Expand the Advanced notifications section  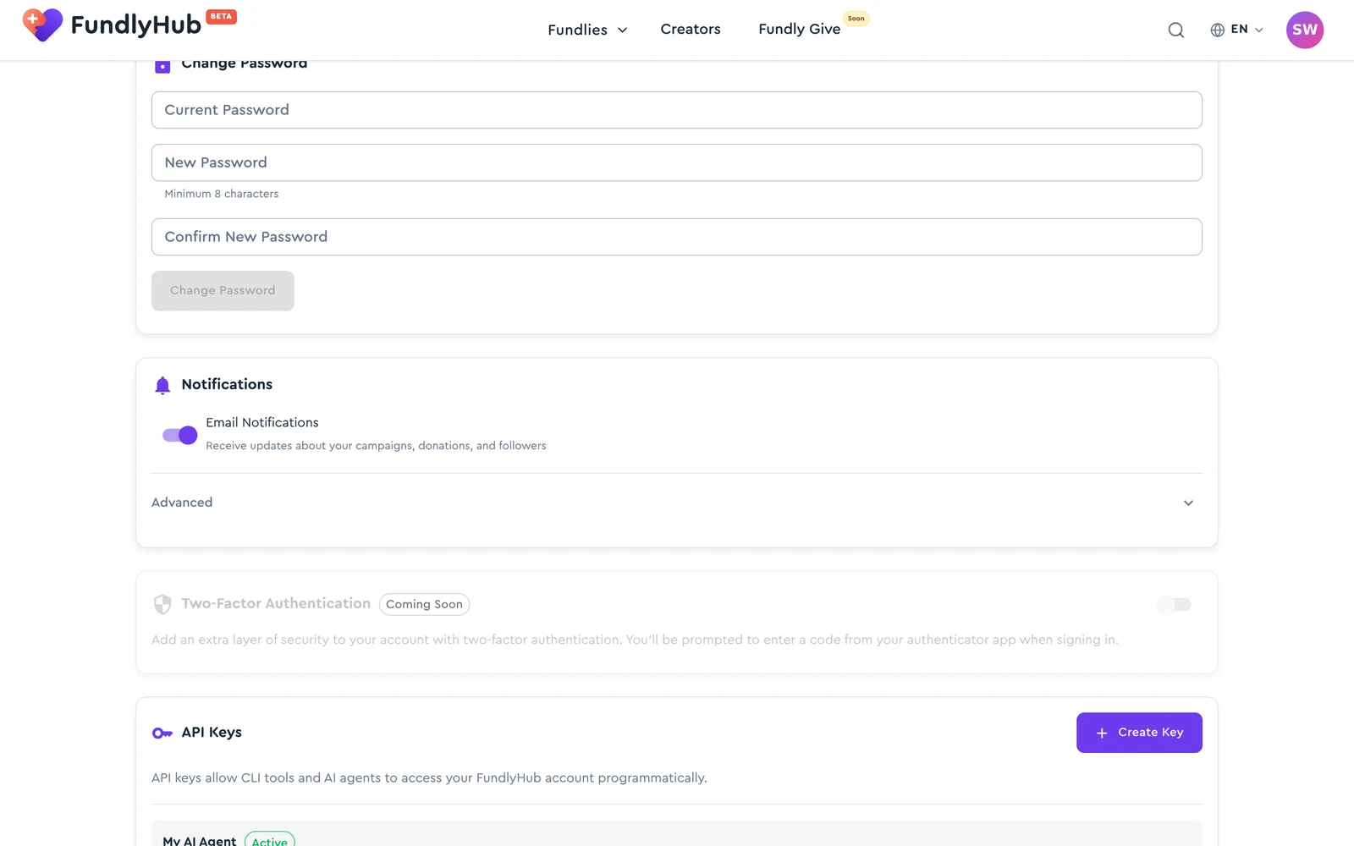click(x=677, y=503)
